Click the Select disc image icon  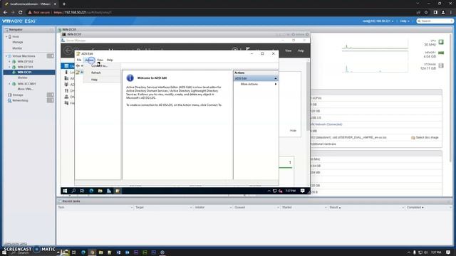413,137
